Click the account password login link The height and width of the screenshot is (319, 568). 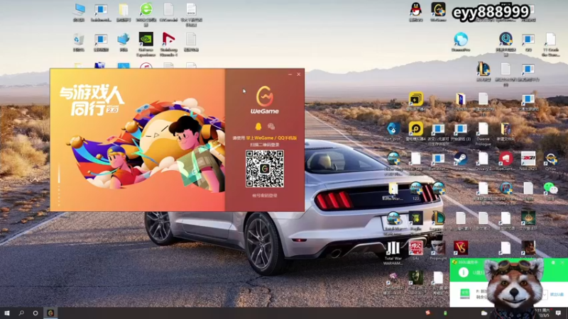click(x=265, y=196)
